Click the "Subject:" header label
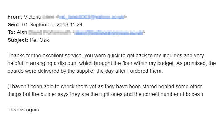Image resolution: width=224 pixels, height=129 pixels. (18, 40)
